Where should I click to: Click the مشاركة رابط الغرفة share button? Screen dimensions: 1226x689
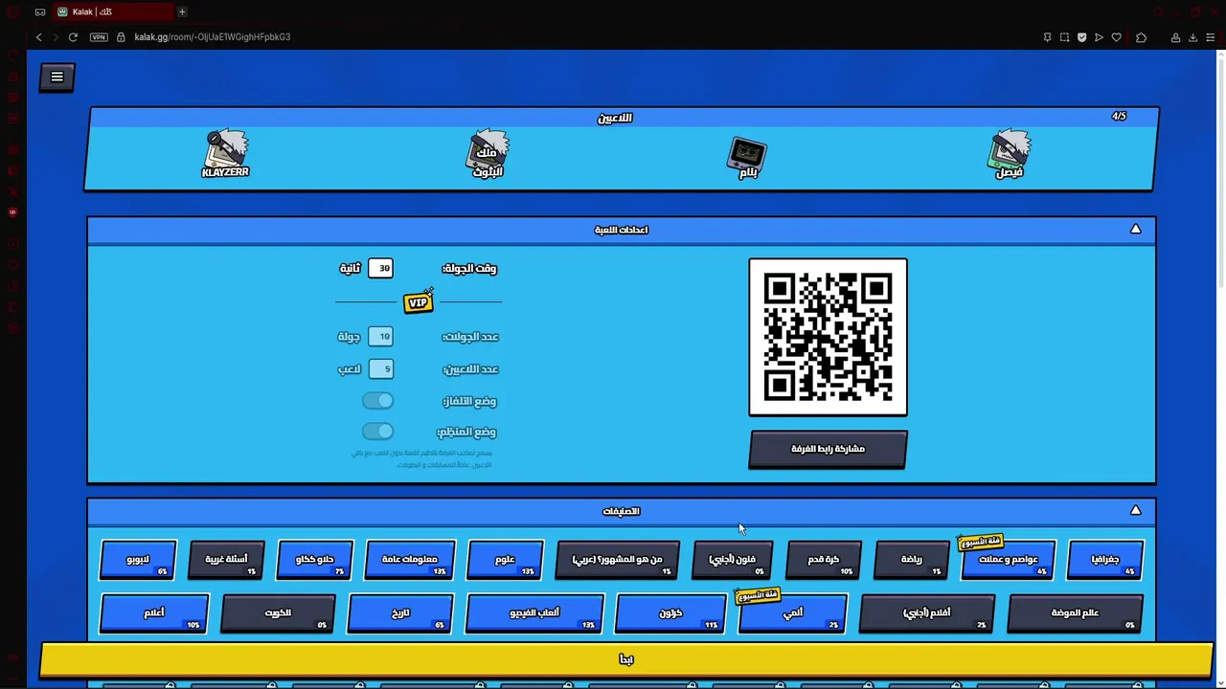point(829,449)
